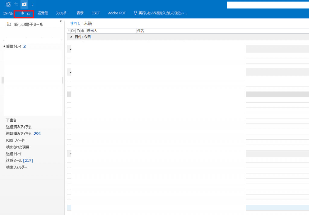Enable the すべて message filter
Viewport: 309px width, 215px height.
click(75, 23)
